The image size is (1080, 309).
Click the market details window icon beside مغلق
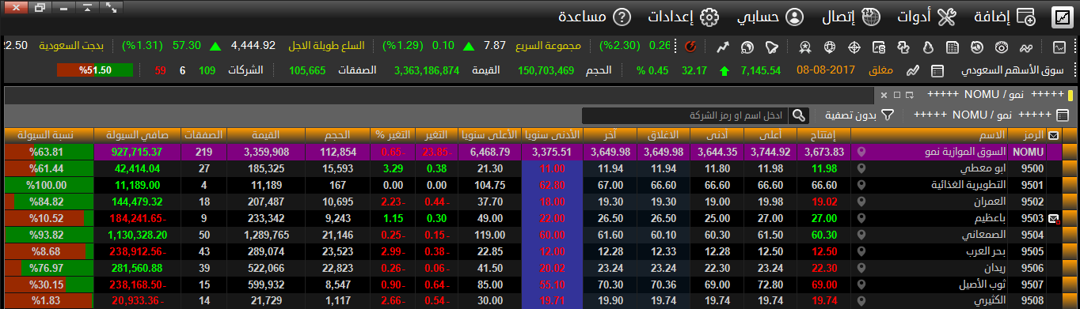click(937, 70)
